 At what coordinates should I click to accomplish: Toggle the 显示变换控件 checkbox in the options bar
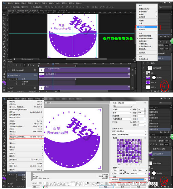pos(31,7)
